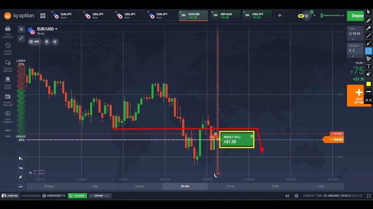
Task: Add a new asset tab with plus
Action: [279, 16]
